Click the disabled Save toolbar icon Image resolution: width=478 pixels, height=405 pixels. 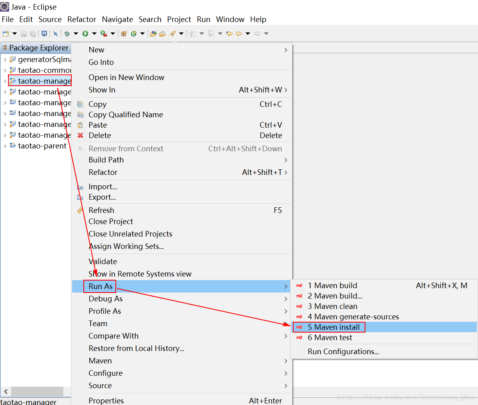pos(24,34)
